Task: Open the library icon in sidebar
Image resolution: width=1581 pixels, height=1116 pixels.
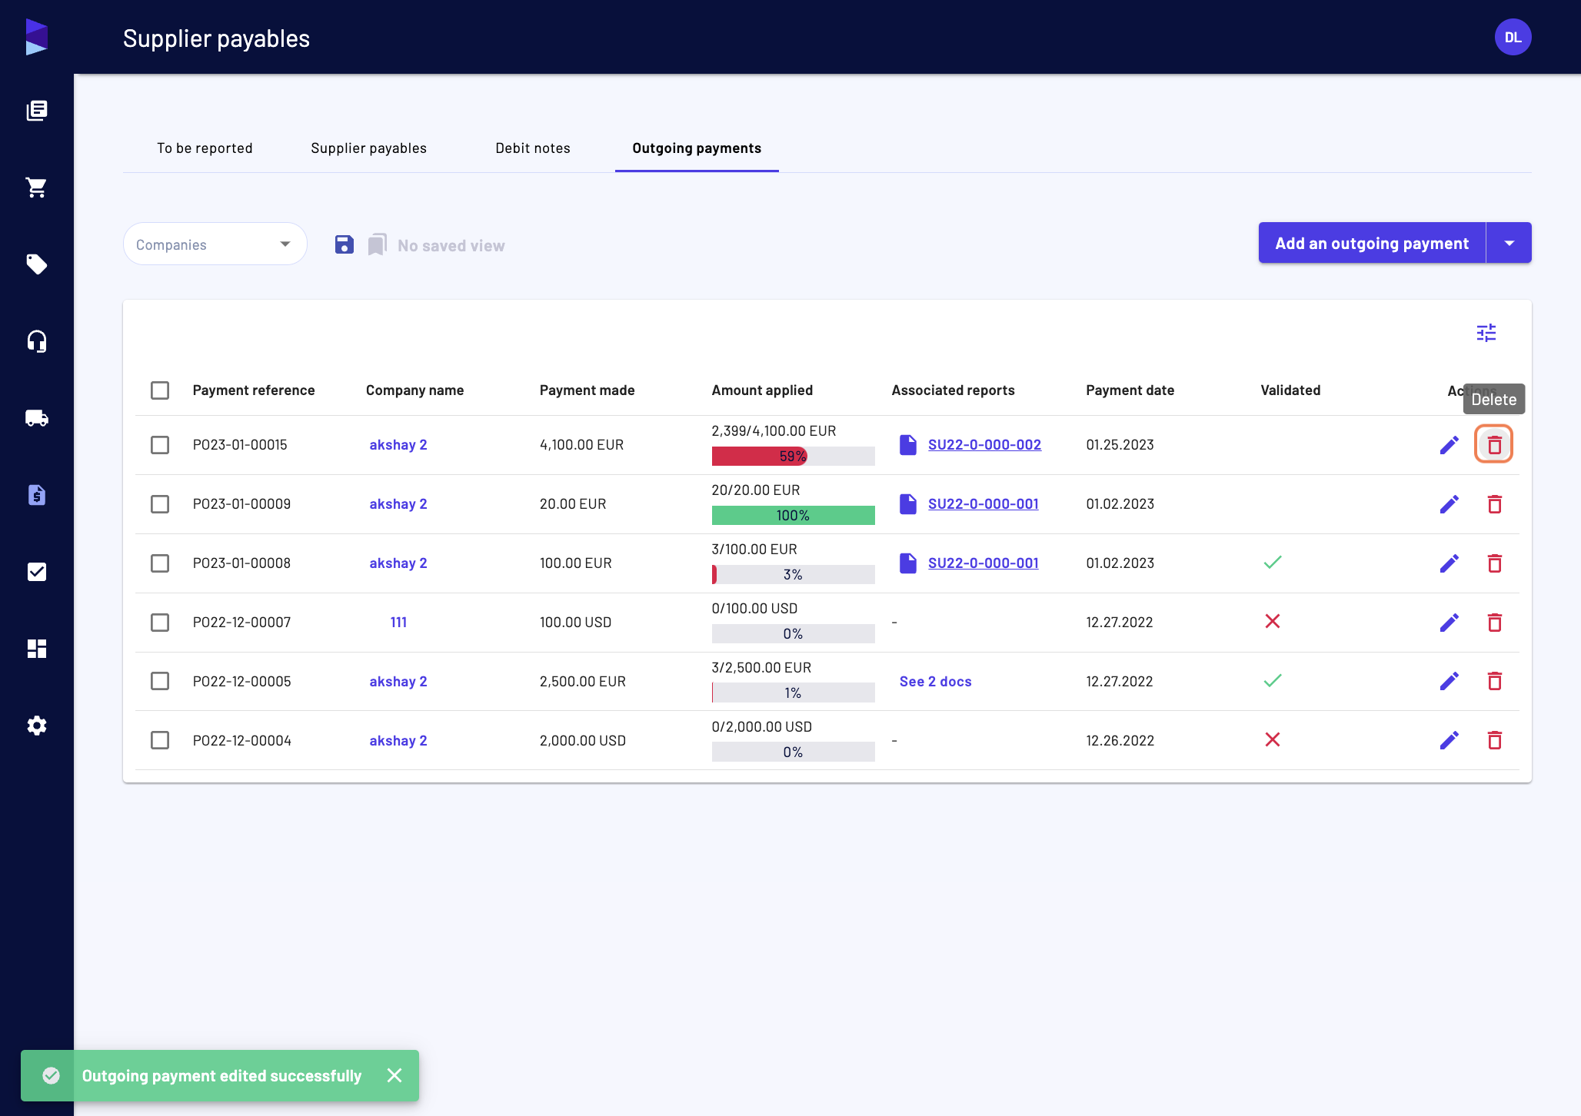Action: [37, 111]
